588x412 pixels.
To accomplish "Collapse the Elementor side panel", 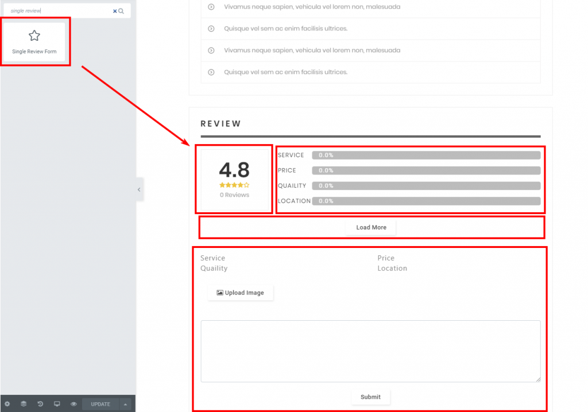I will pyautogui.click(x=139, y=189).
